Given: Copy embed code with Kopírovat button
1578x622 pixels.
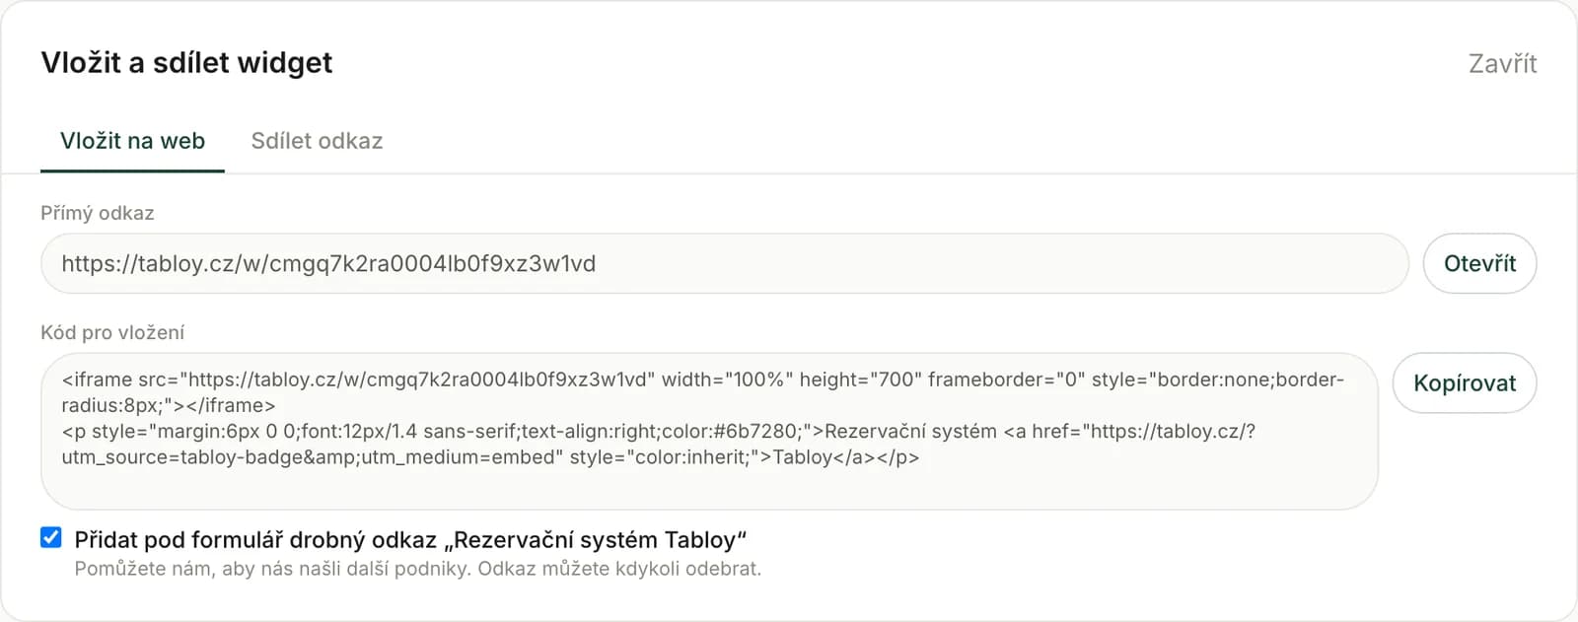Looking at the screenshot, I should 1465,383.
